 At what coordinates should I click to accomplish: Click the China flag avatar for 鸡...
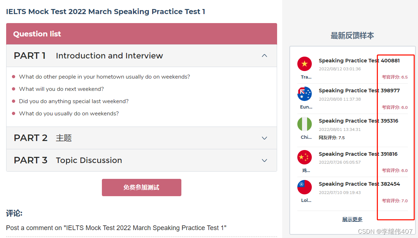tap(305, 157)
